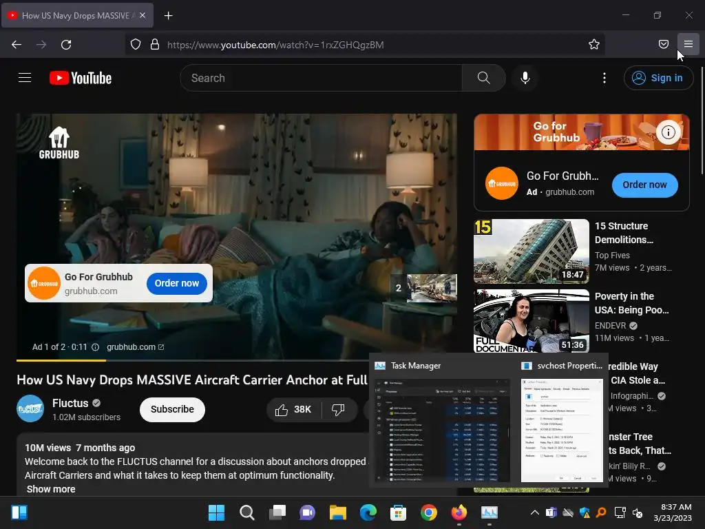Open the tracking protection shield icon
This screenshot has height=529, width=705.
[136, 45]
